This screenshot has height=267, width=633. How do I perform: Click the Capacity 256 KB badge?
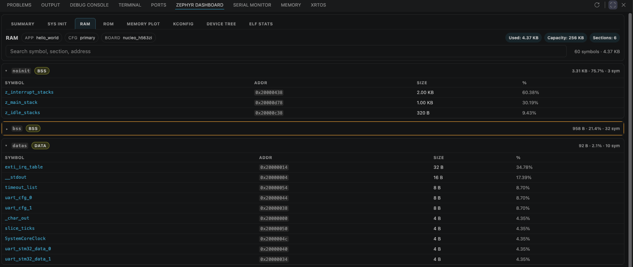(x=565, y=38)
